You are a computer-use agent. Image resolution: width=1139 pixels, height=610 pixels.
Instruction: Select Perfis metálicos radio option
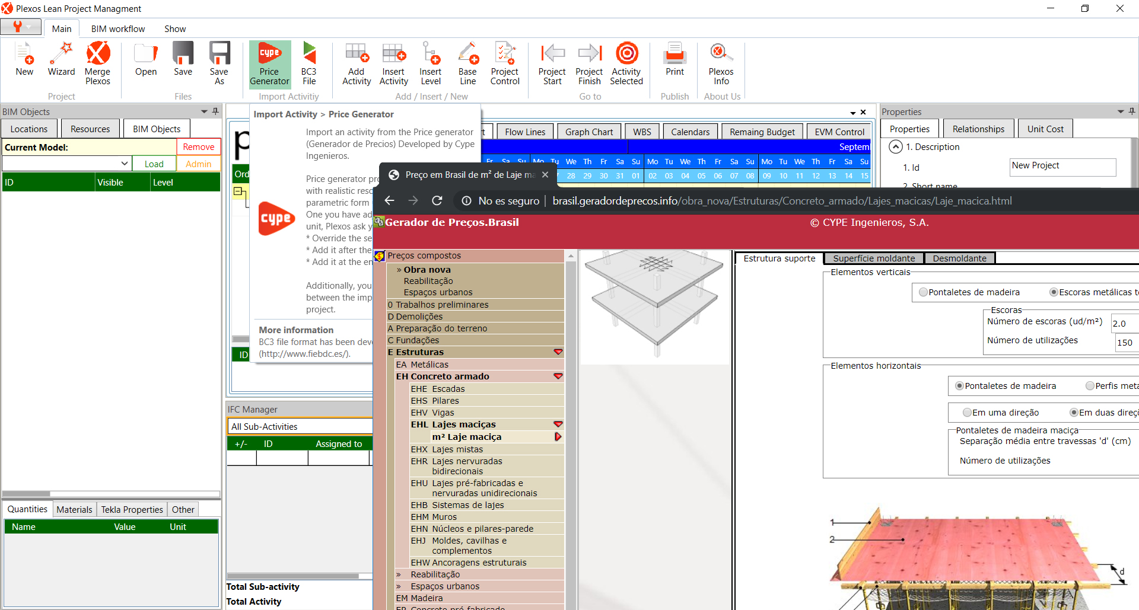point(1090,386)
